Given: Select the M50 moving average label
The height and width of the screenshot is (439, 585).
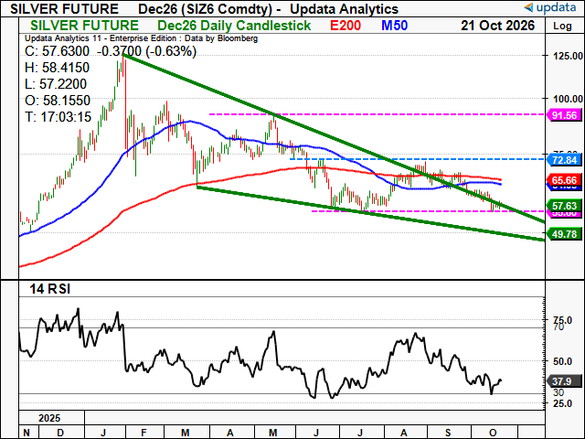Looking at the screenshot, I should click(394, 26).
